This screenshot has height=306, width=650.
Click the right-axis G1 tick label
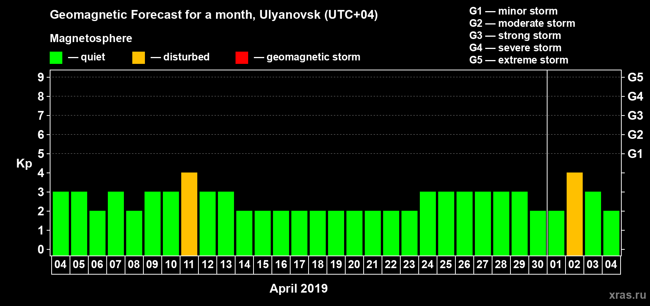pos(635,154)
